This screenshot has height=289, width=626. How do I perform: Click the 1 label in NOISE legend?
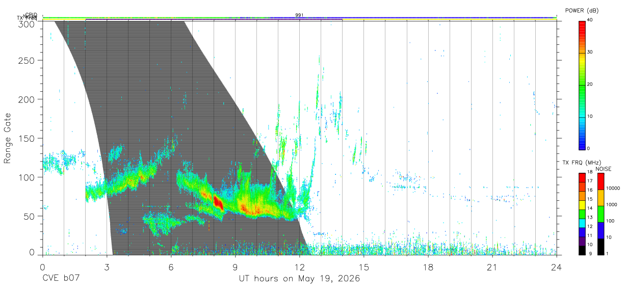pyautogui.click(x=607, y=253)
